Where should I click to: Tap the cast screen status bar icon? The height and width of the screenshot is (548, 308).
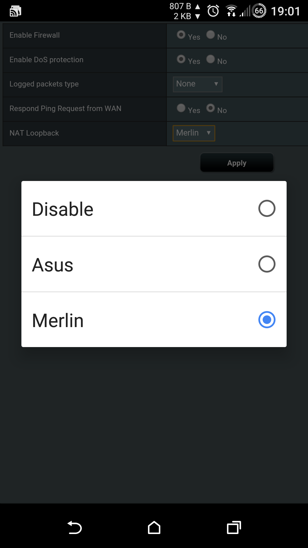(15, 11)
